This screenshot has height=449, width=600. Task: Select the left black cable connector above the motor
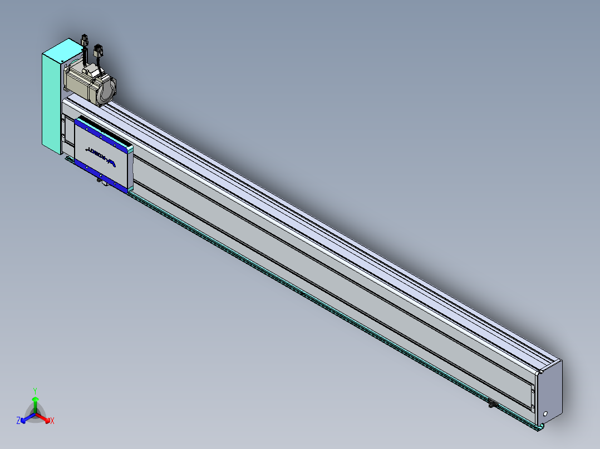coord(85,40)
